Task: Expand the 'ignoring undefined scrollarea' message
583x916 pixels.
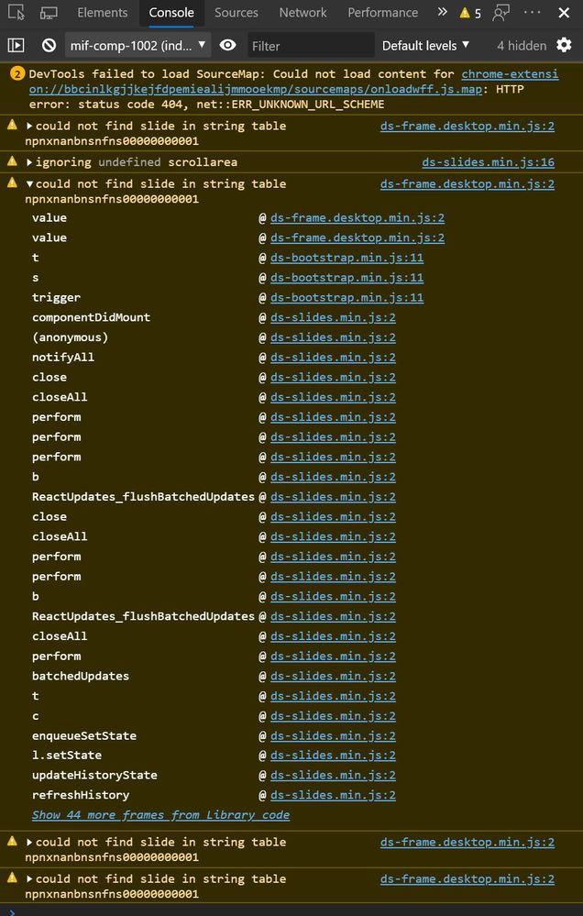Action: (x=30, y=162)
